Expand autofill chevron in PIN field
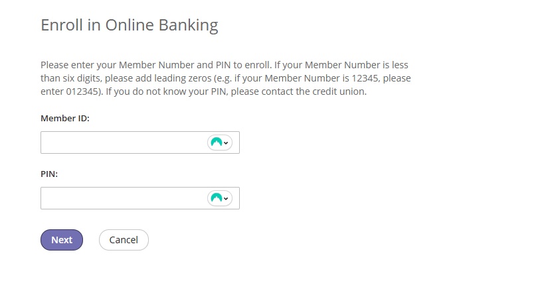This screenshot has height=283, width=550. (227, 198)
